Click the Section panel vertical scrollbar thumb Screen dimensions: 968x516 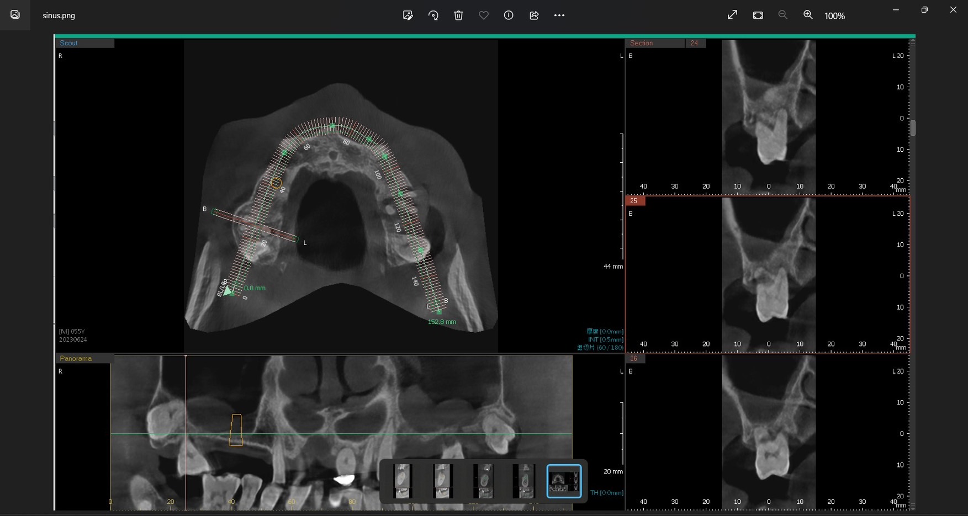pyautogui.click(x=913, y=128)
